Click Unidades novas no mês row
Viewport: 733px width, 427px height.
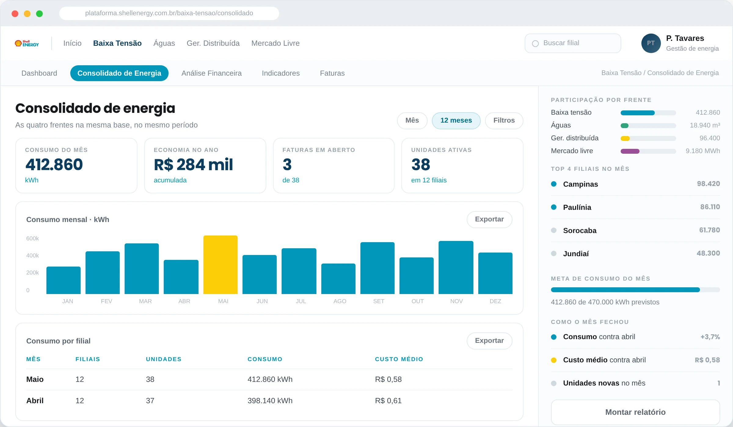coord(635,383)
